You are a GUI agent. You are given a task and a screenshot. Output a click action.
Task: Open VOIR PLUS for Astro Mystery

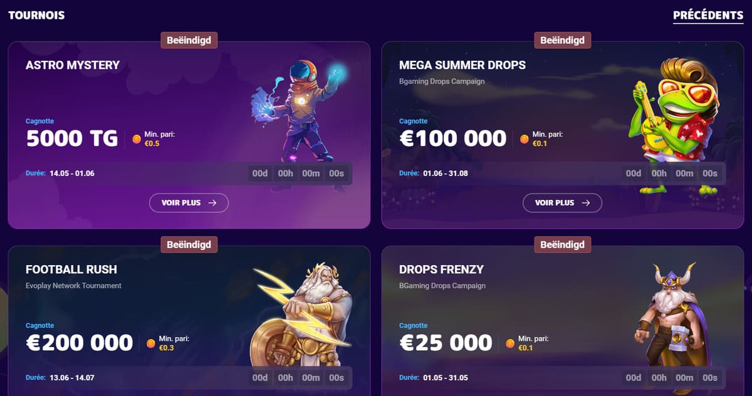[x=189, y=203]
